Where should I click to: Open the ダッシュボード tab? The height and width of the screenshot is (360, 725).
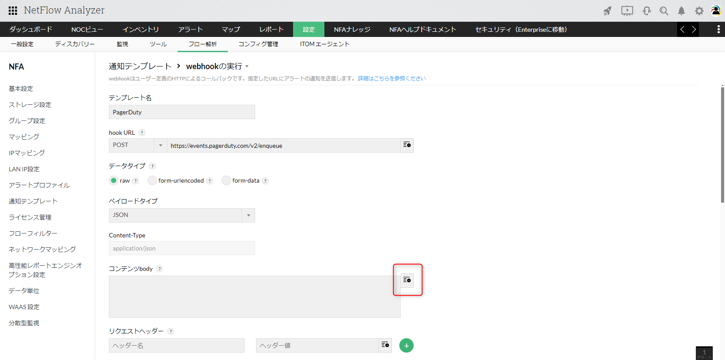tap(31, 30)
